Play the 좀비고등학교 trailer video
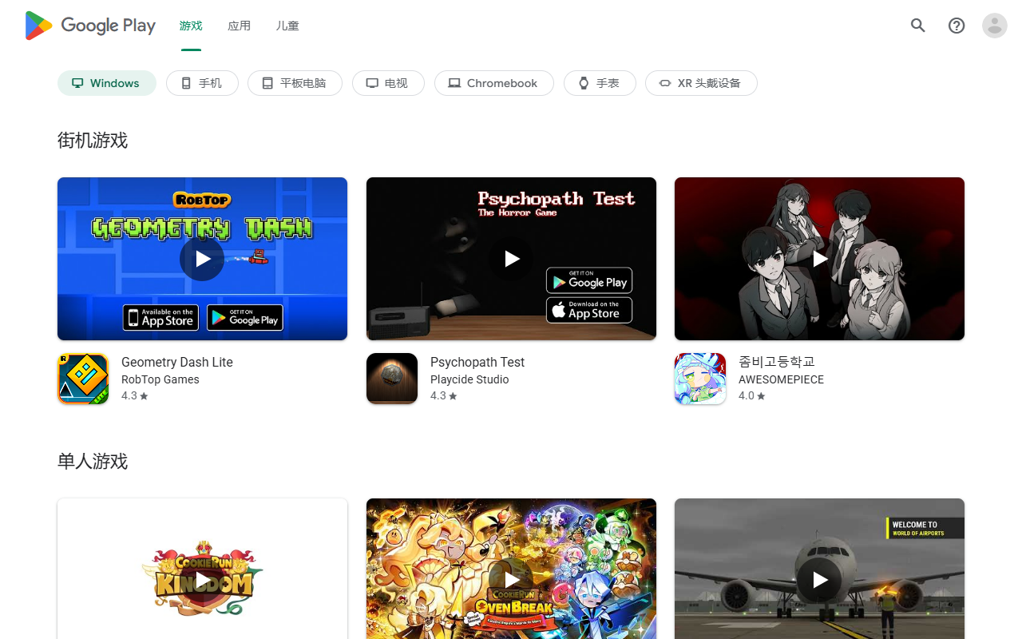Viewport: 1022px width, 639px height. click(x=819, y=259)
